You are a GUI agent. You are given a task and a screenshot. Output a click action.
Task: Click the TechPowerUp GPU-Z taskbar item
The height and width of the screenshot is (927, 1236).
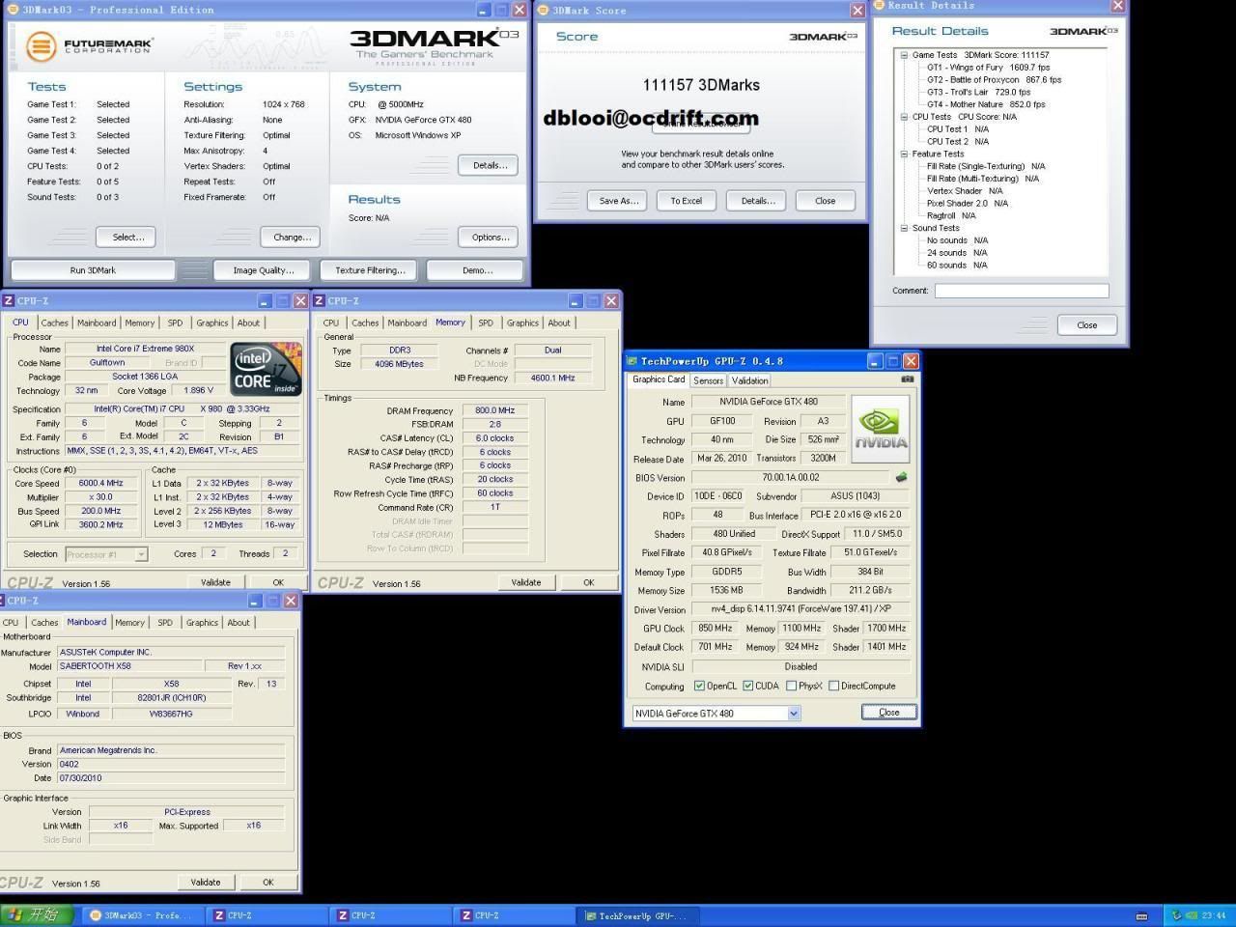click(x=637, y=915)
